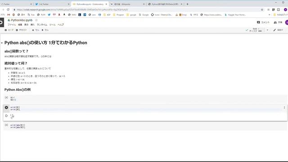This screenshot has height=162, width=288.
Task: Reload the page
Action: [x=8, y=9]
